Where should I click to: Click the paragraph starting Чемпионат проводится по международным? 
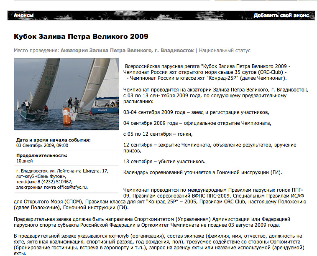pyautogui.click(x=160, y=199)
